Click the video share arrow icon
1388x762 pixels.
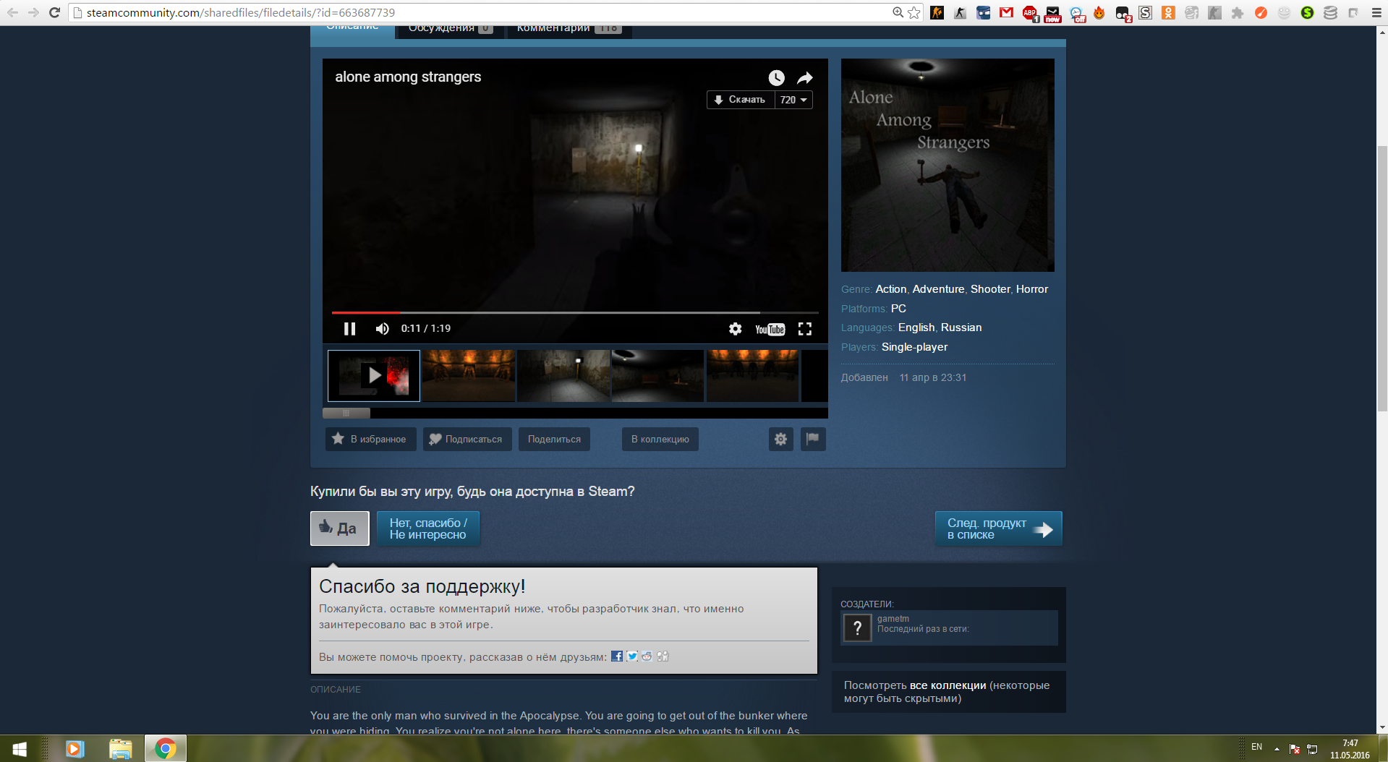(805, 78)
